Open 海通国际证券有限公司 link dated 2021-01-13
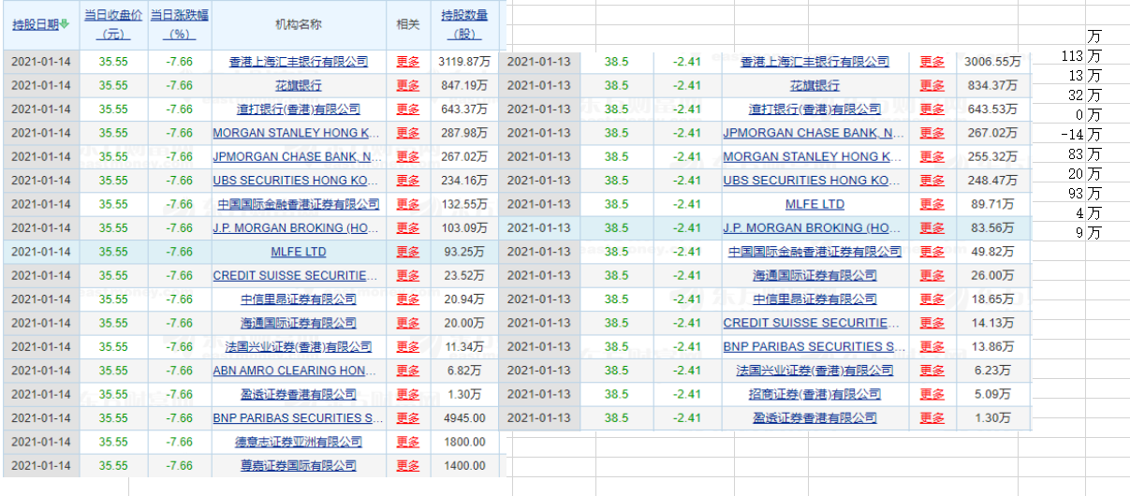This screenshot has height=496, width=1130. tap(814, 275)
